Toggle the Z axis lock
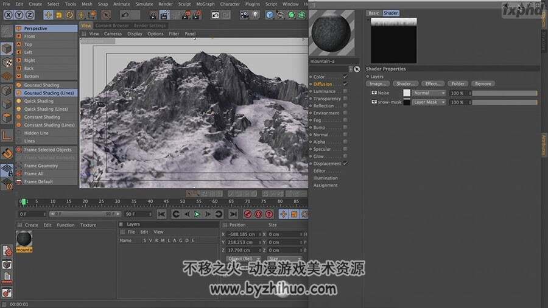Screen dimensions: 548x308 click(x=30, y=15)
